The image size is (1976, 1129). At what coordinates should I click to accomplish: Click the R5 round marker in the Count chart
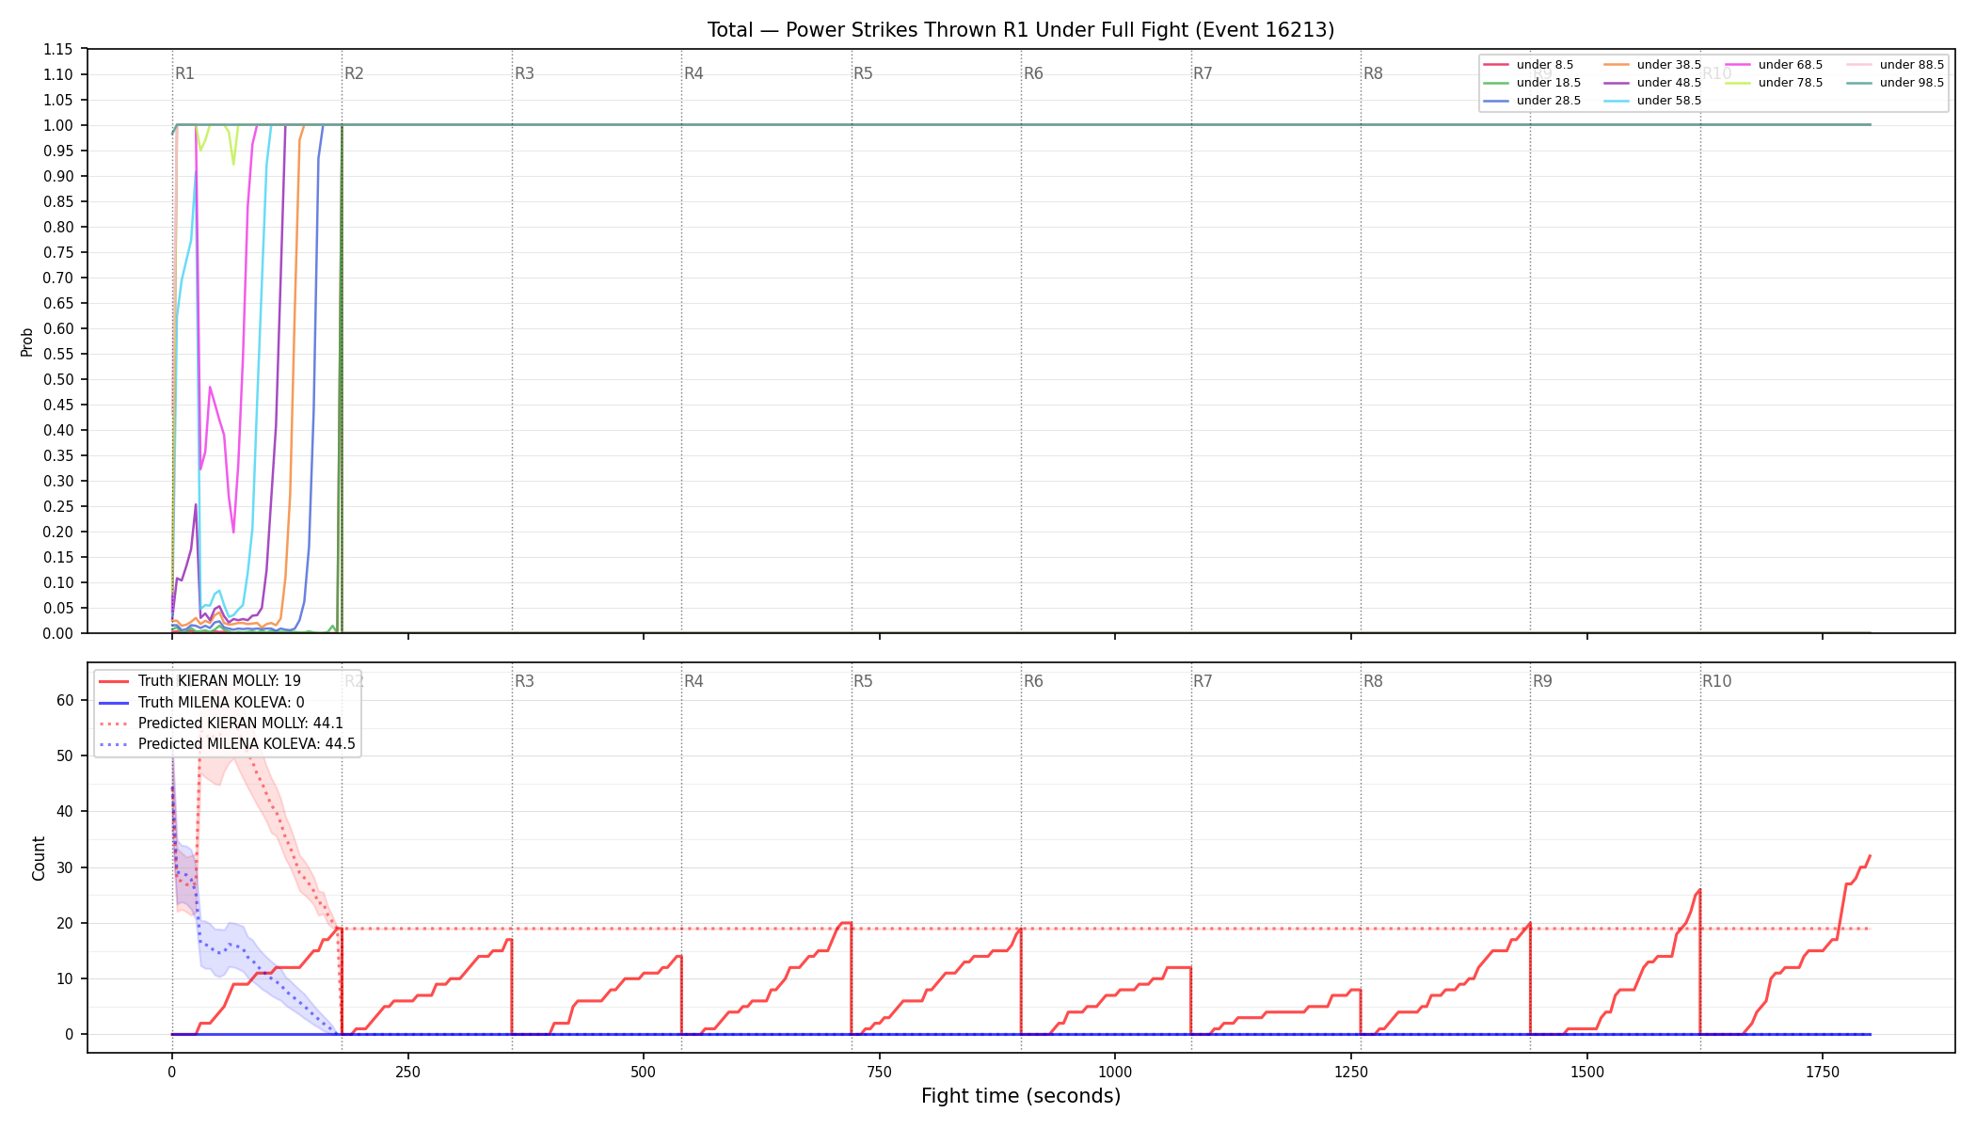pos(863,681)
